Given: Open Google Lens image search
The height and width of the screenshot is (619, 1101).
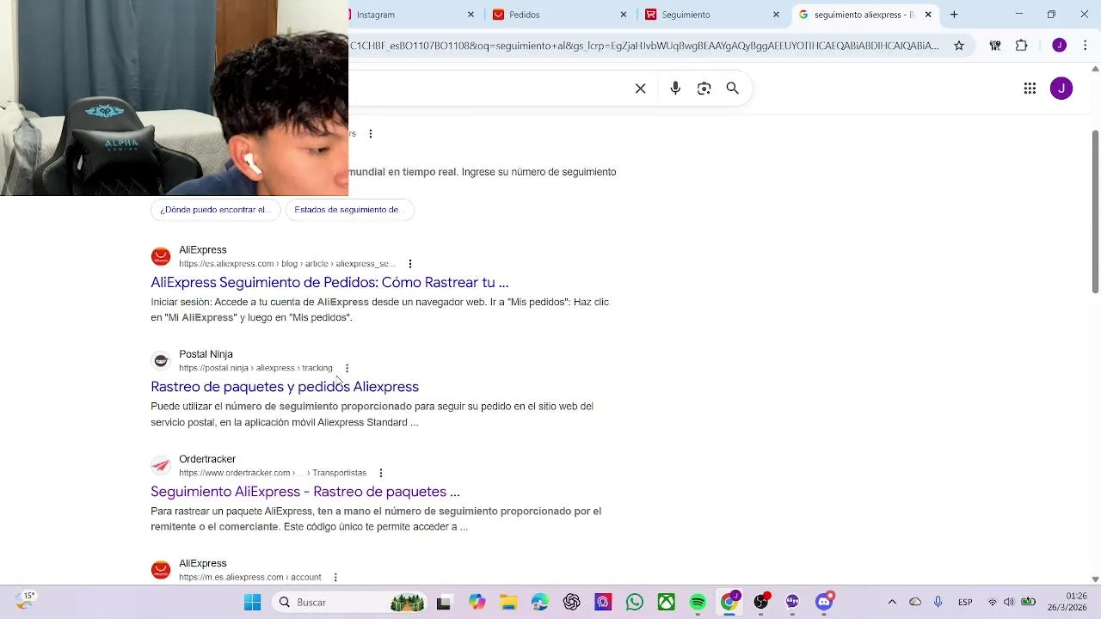Looking at the screenshot, I should pyautogui.click(x=704, y=89).
